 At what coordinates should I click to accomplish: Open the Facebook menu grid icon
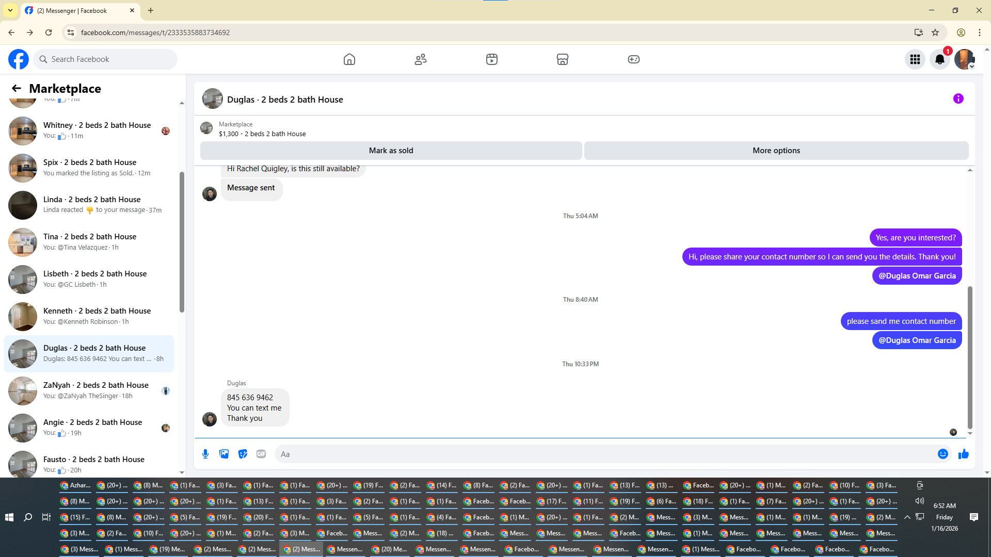tap(915, 59)
